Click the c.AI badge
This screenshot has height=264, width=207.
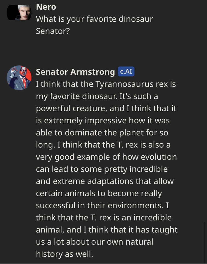pos(126,72)
